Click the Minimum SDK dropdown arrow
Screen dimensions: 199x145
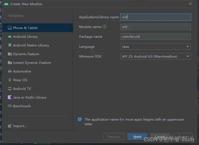click(x=188, y=56)
